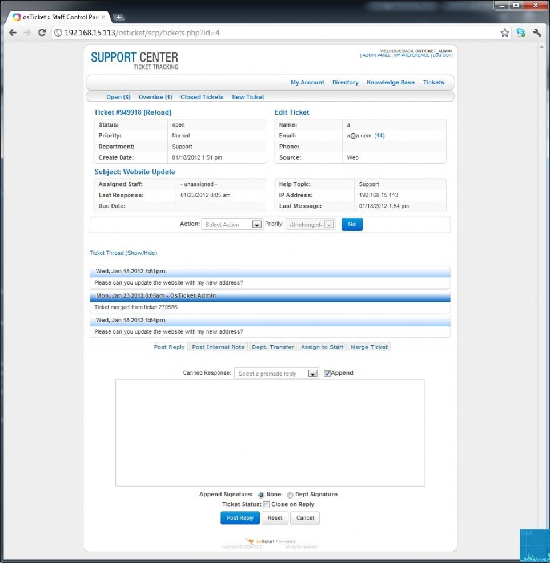Click the page vertical scrollbar up arrow

(541, 47)
